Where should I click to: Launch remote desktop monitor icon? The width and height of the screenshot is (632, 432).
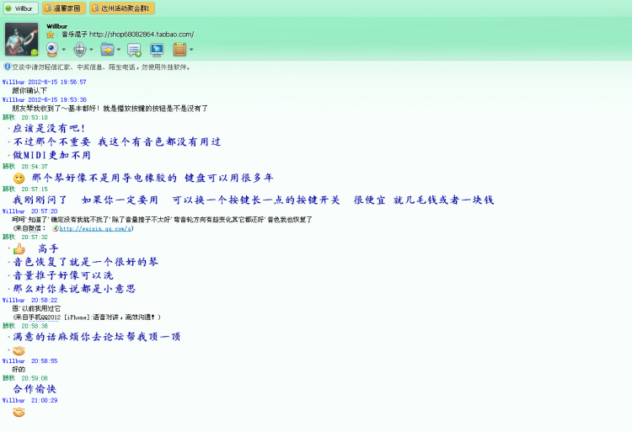(157, 50)
